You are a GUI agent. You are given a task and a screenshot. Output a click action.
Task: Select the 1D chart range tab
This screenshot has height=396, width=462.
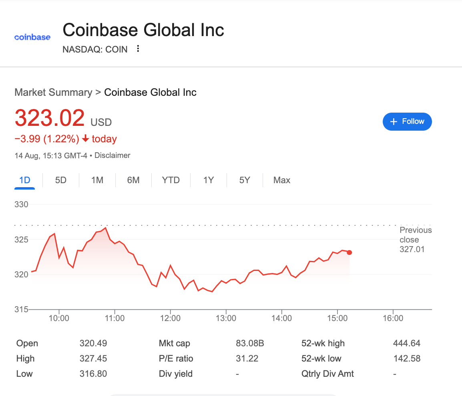coord(25,180)
